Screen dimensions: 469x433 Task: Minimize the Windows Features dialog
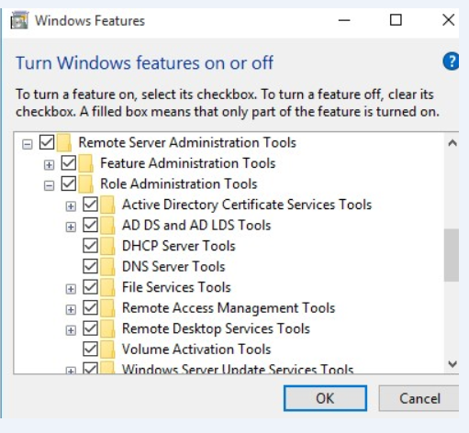(x=344, y=20)
